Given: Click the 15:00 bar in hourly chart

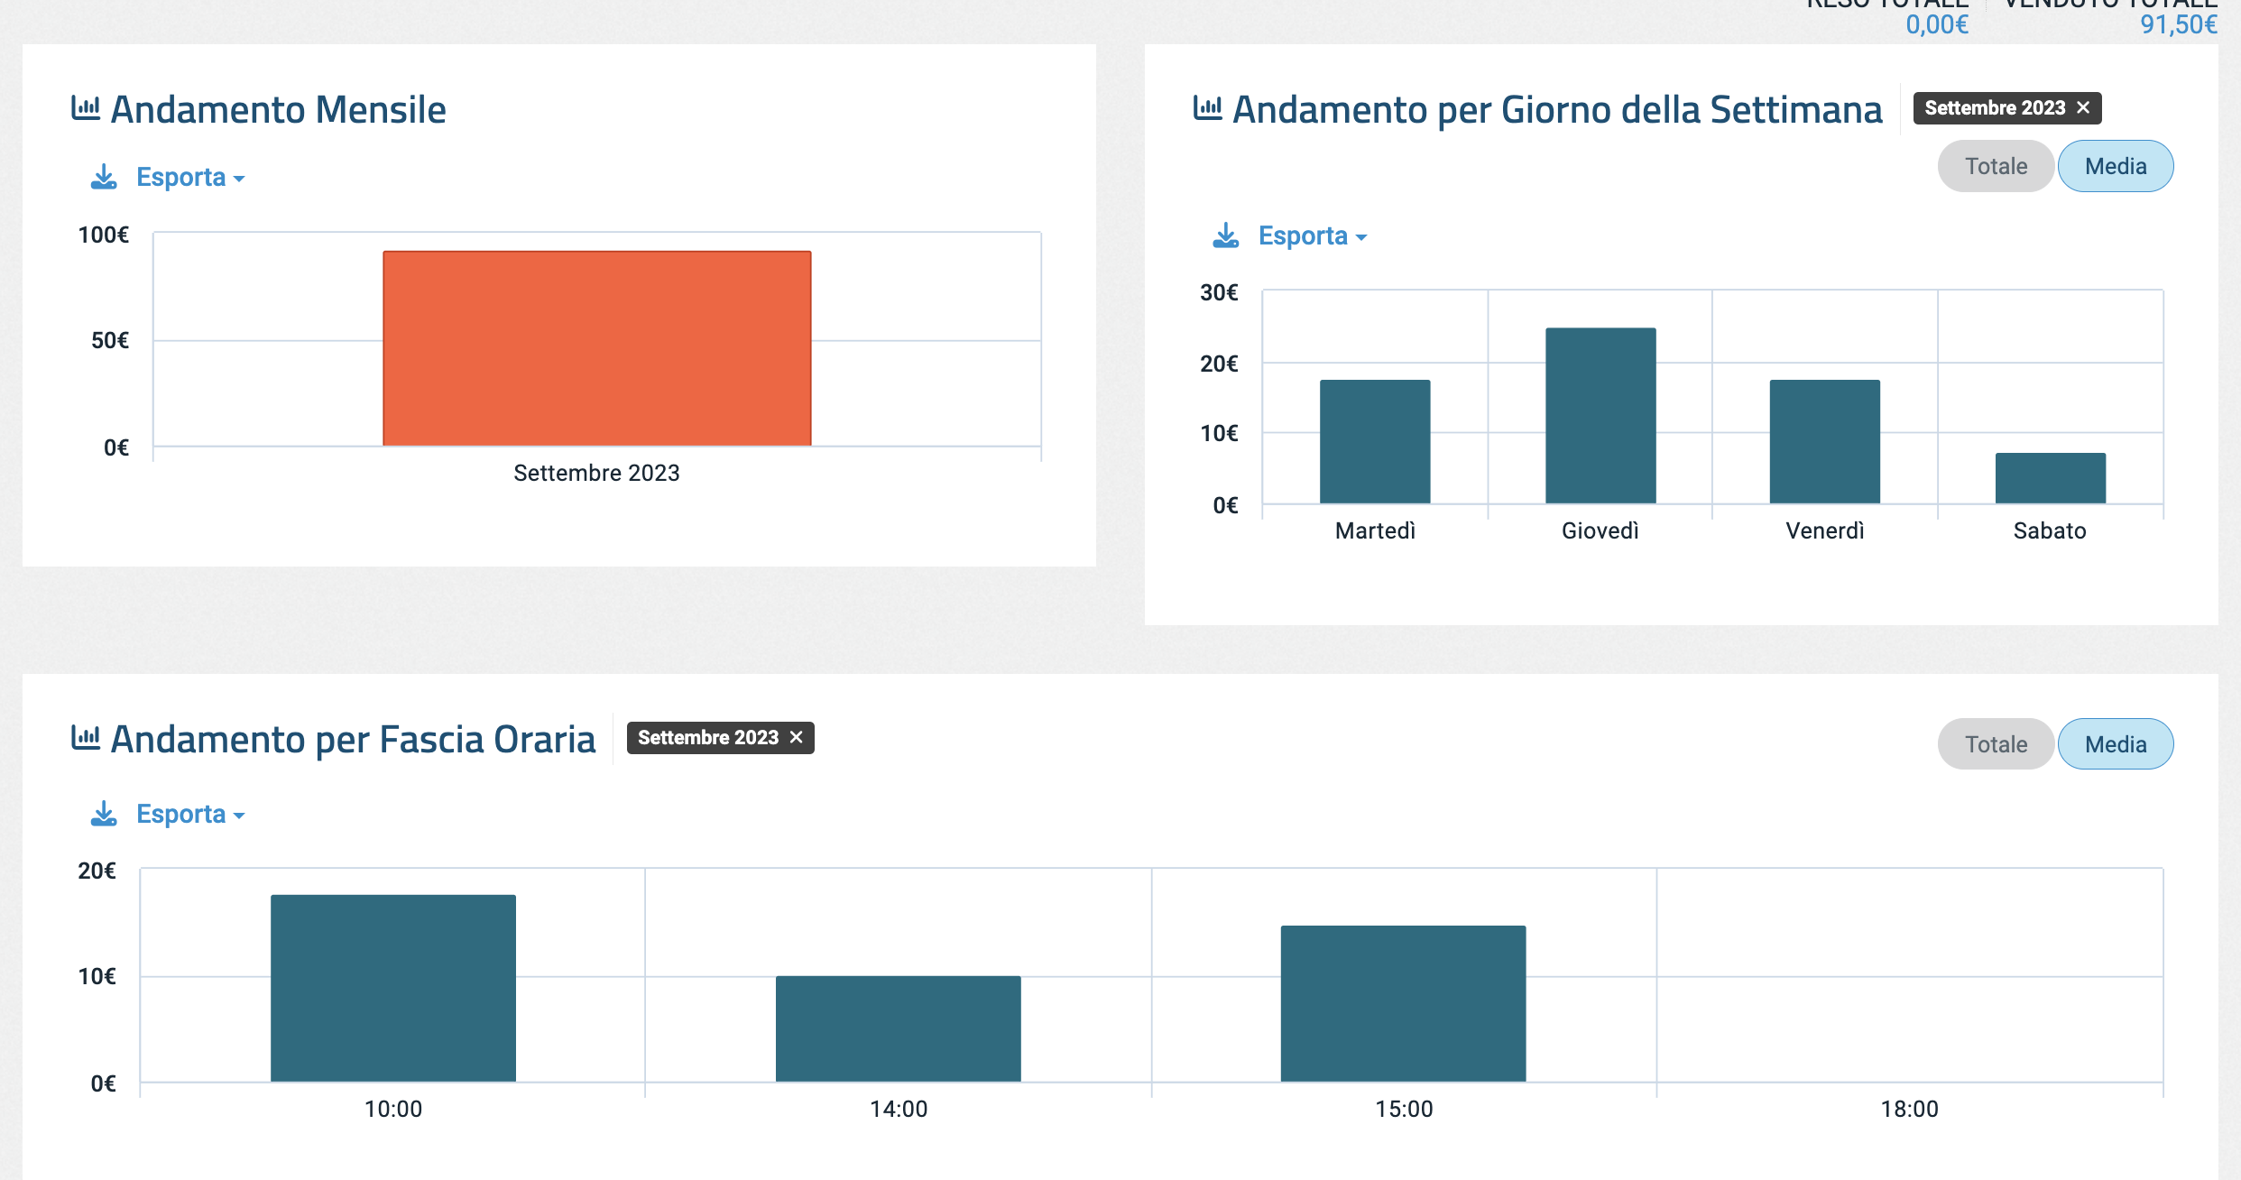Looking at the screenshot, I should (x=1403, y=1003).
